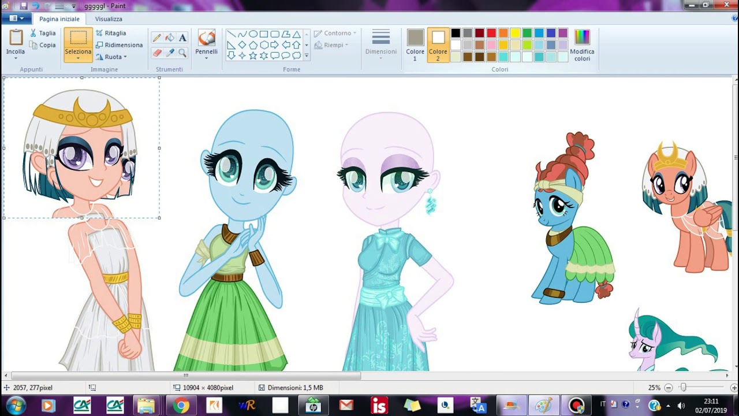The height and width of the screenshot is (416, 739).
Task: Click the system tray volume icon
Action: [681, 406]
